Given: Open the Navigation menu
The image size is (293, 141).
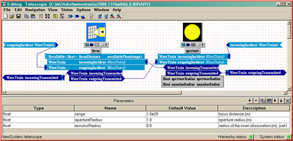Looking at the screenshot, I should (35, 10).
